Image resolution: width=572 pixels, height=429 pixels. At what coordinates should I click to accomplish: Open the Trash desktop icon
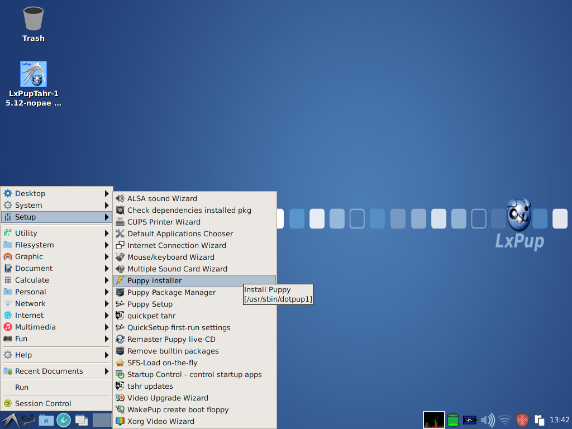(x=33, y=24)
